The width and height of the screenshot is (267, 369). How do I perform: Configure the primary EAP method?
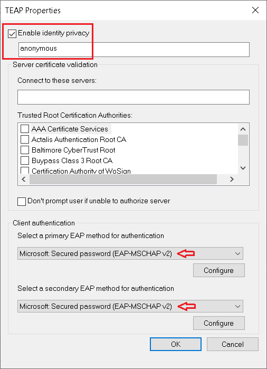[219, 270]
